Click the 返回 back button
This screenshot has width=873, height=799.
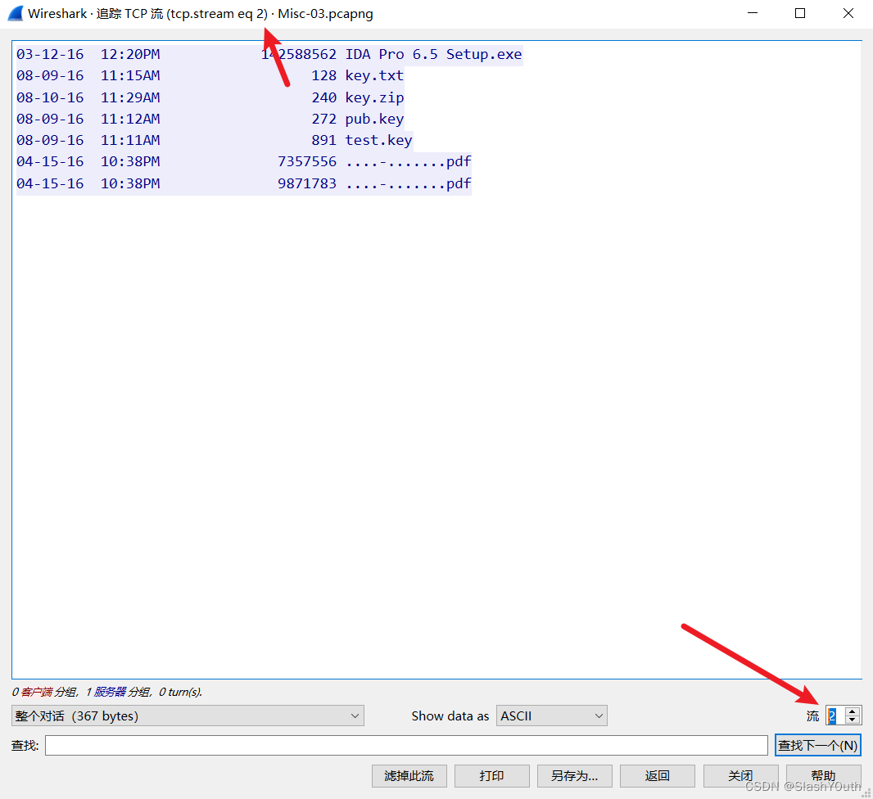(x=658, y=775)
